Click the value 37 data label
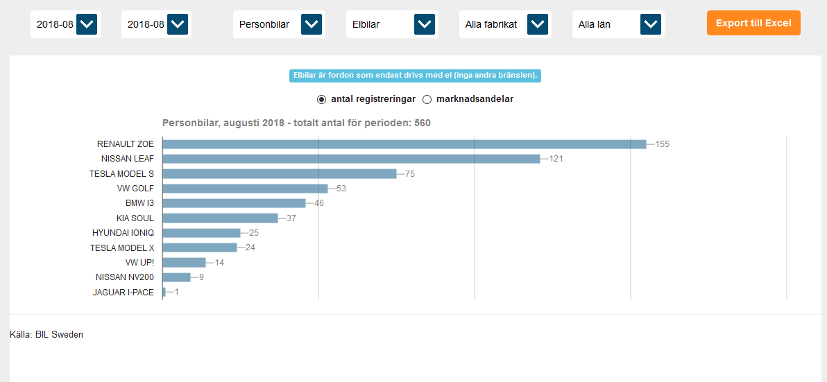827x382 pixels. tap(291, 218)
